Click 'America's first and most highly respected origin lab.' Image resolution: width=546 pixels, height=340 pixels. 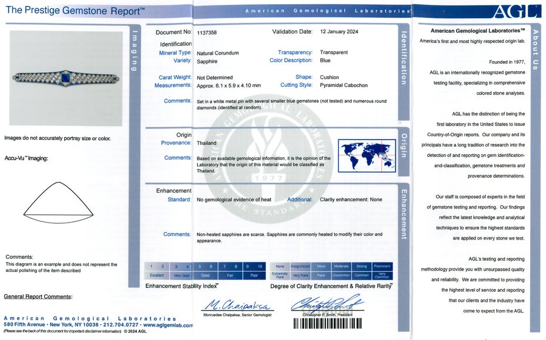[x=472, y=41]
